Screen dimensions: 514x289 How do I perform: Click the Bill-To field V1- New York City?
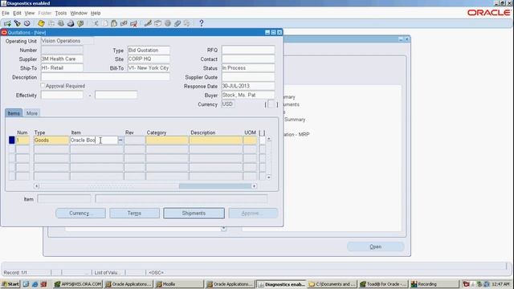coord(149,67)
